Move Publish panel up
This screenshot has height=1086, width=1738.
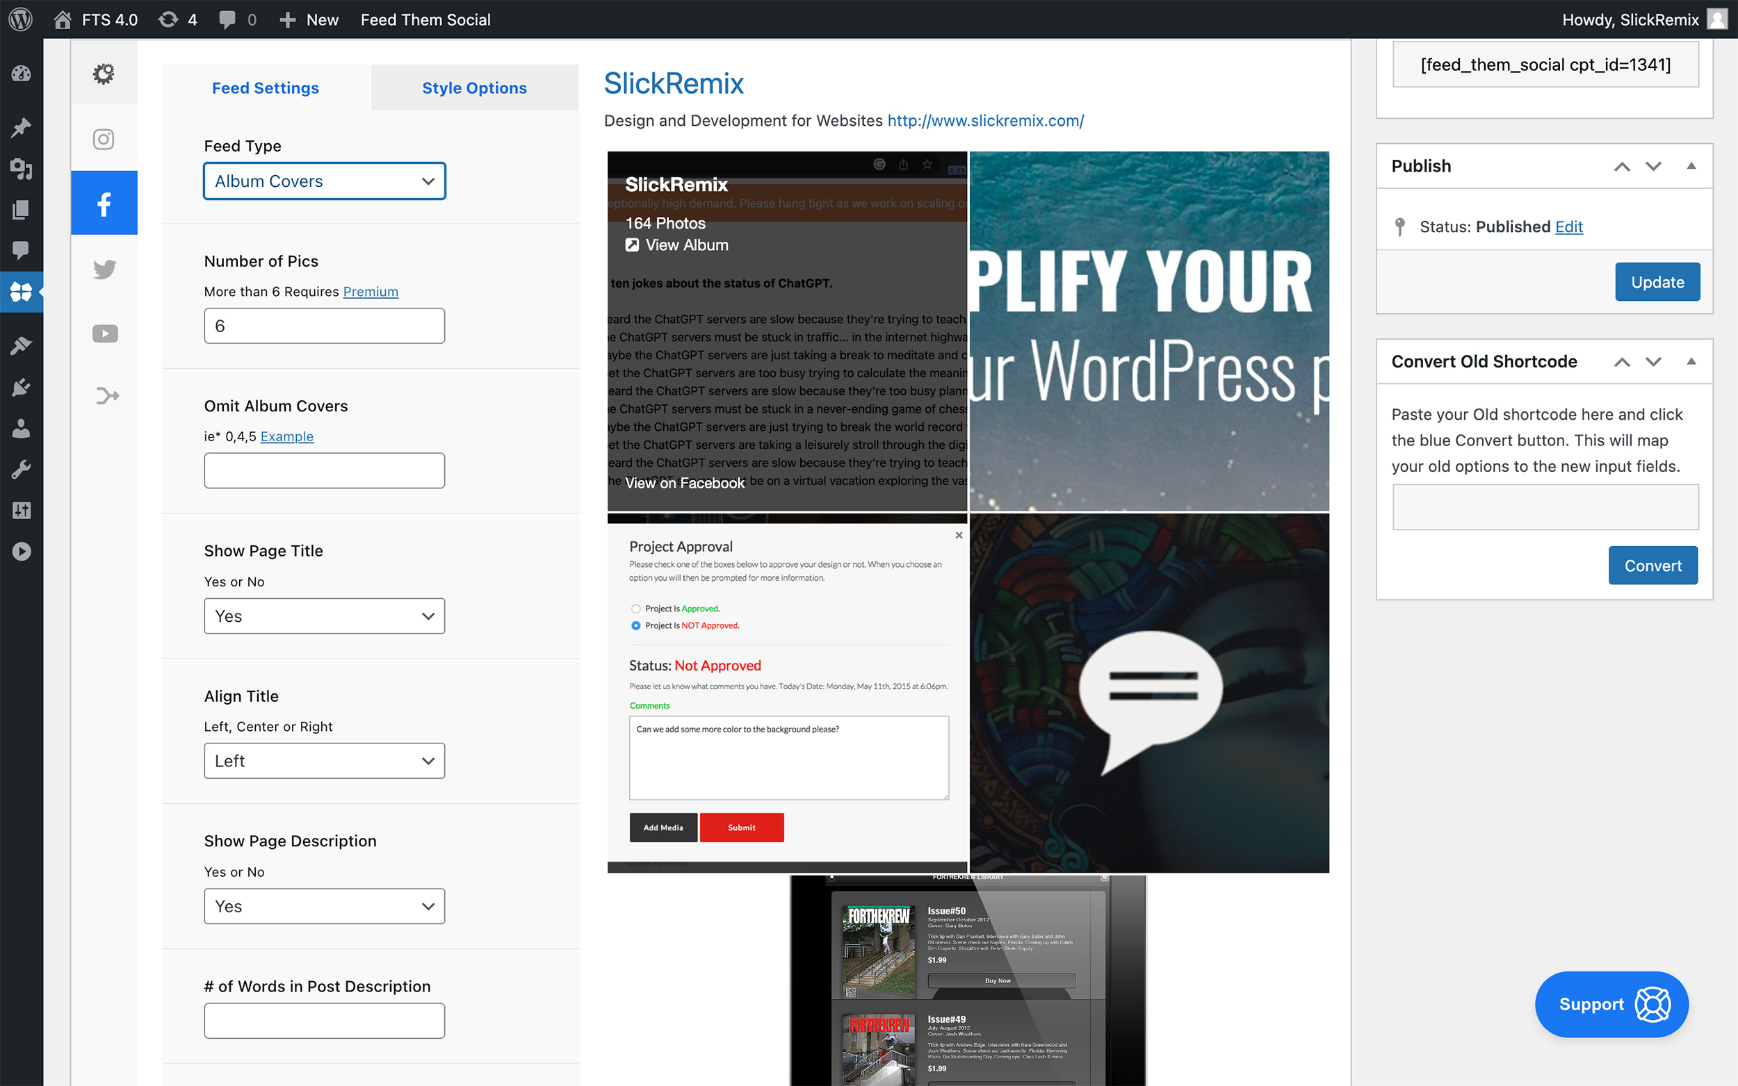1622,167
